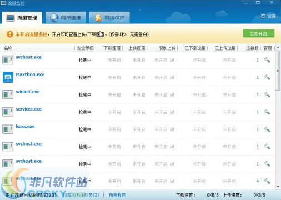Edit upload limit pencil for wininit.exe

tap(172, 95)
